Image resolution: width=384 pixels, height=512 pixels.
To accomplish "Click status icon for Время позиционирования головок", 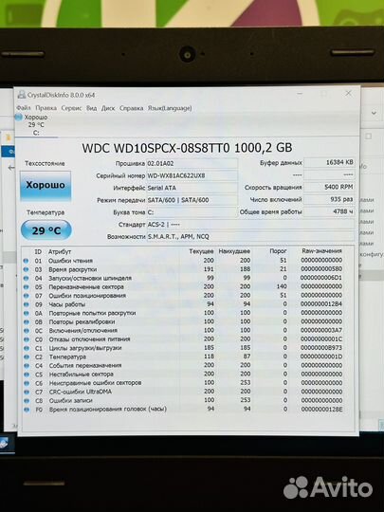I will (27, 410).
